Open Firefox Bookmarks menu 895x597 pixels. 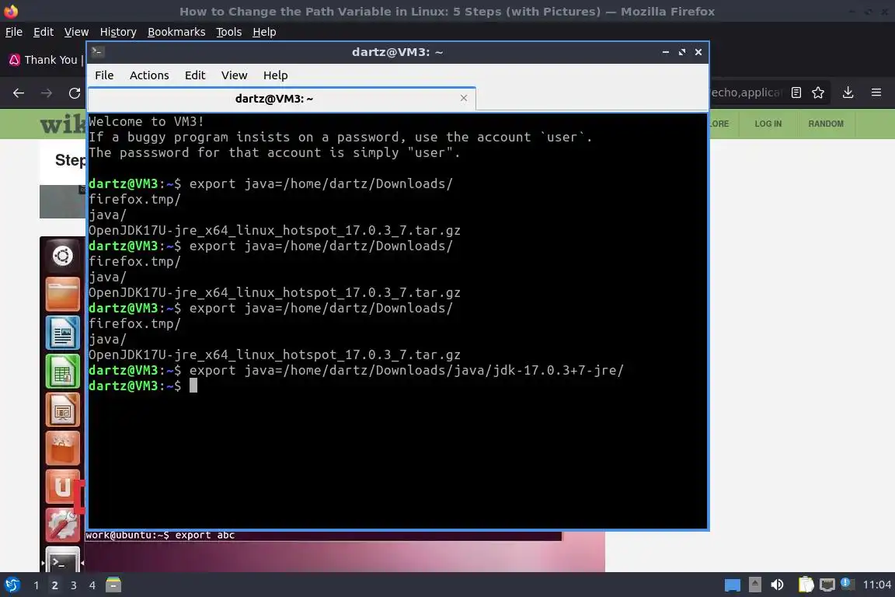pos(176,32)
